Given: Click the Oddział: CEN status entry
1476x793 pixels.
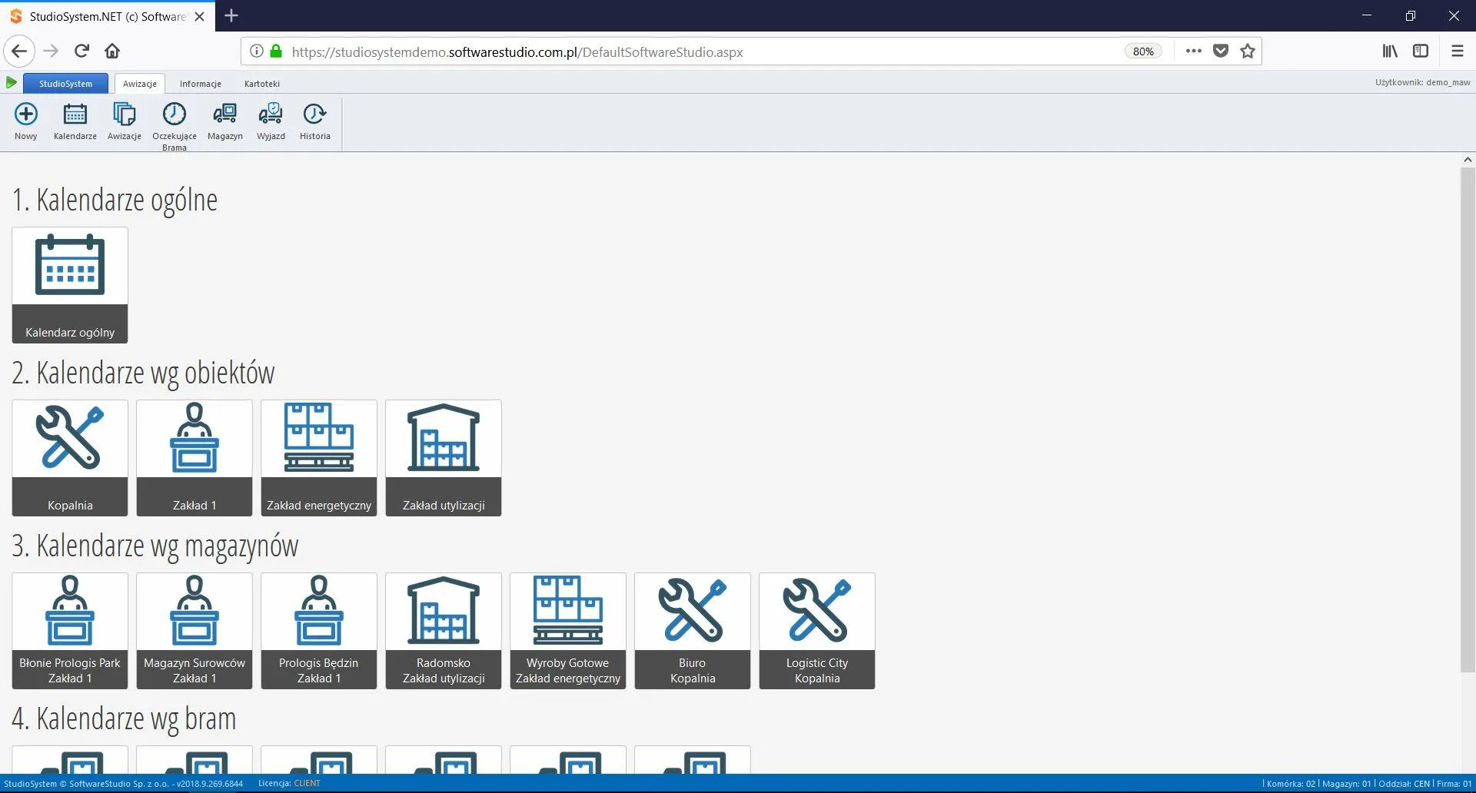Looking at the screenshot, I should (1404, 784).
